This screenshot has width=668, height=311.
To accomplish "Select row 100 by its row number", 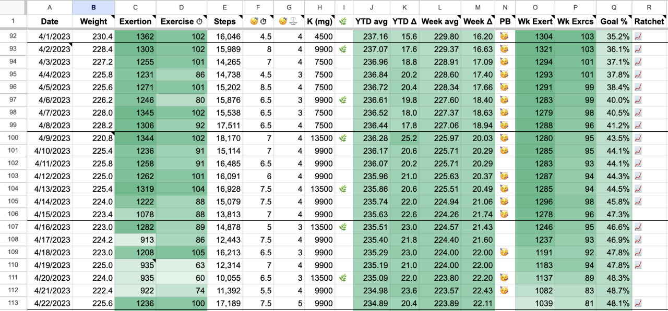I will coord(13,138).
